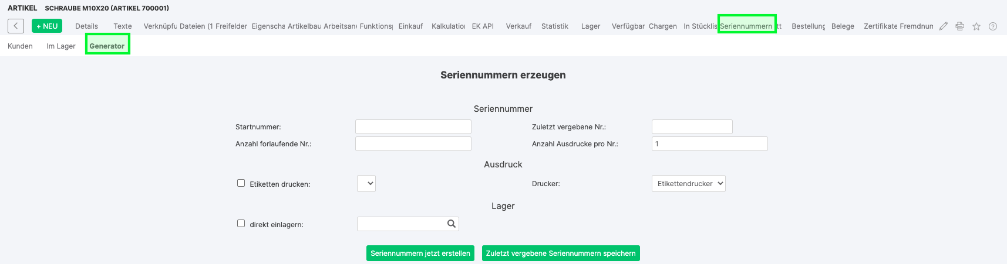Tick the direkt einlagern checkbox
This screenshot has height=264, width=1007.
tap(241, 224)
